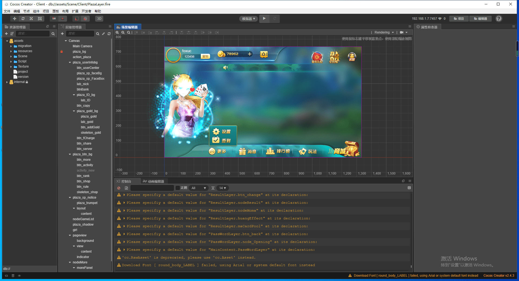Select the nodeGameList node

click(x=83, y=219)
